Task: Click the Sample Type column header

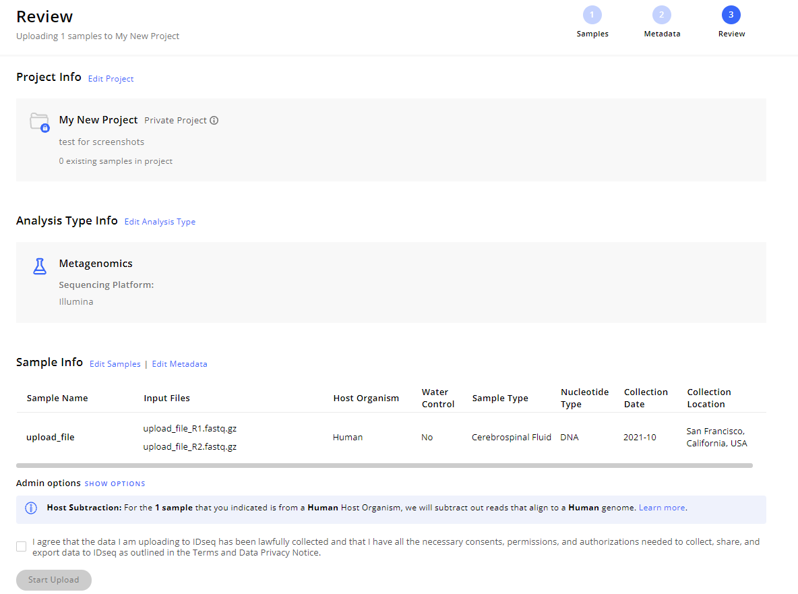Action: [500, 398]
